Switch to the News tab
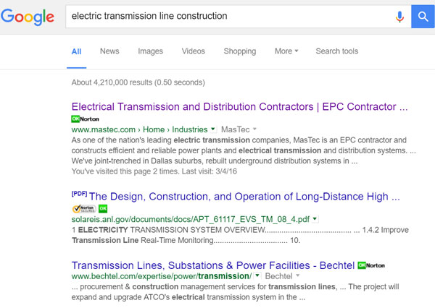Screen dimensions: 435x308 point(109,51)
